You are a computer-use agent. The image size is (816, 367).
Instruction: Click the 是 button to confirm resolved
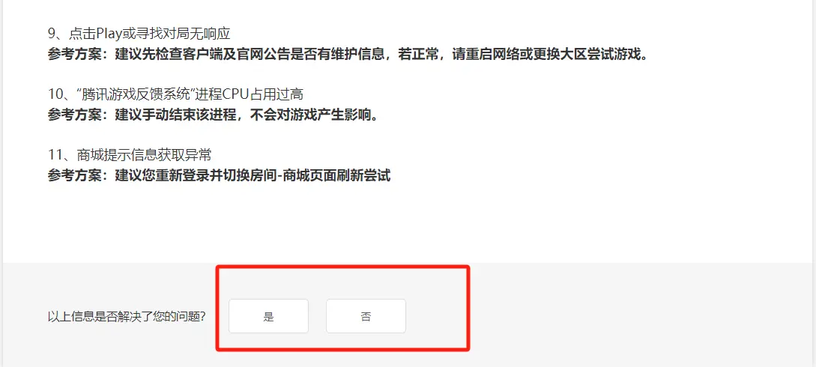[x=268, y=316]
